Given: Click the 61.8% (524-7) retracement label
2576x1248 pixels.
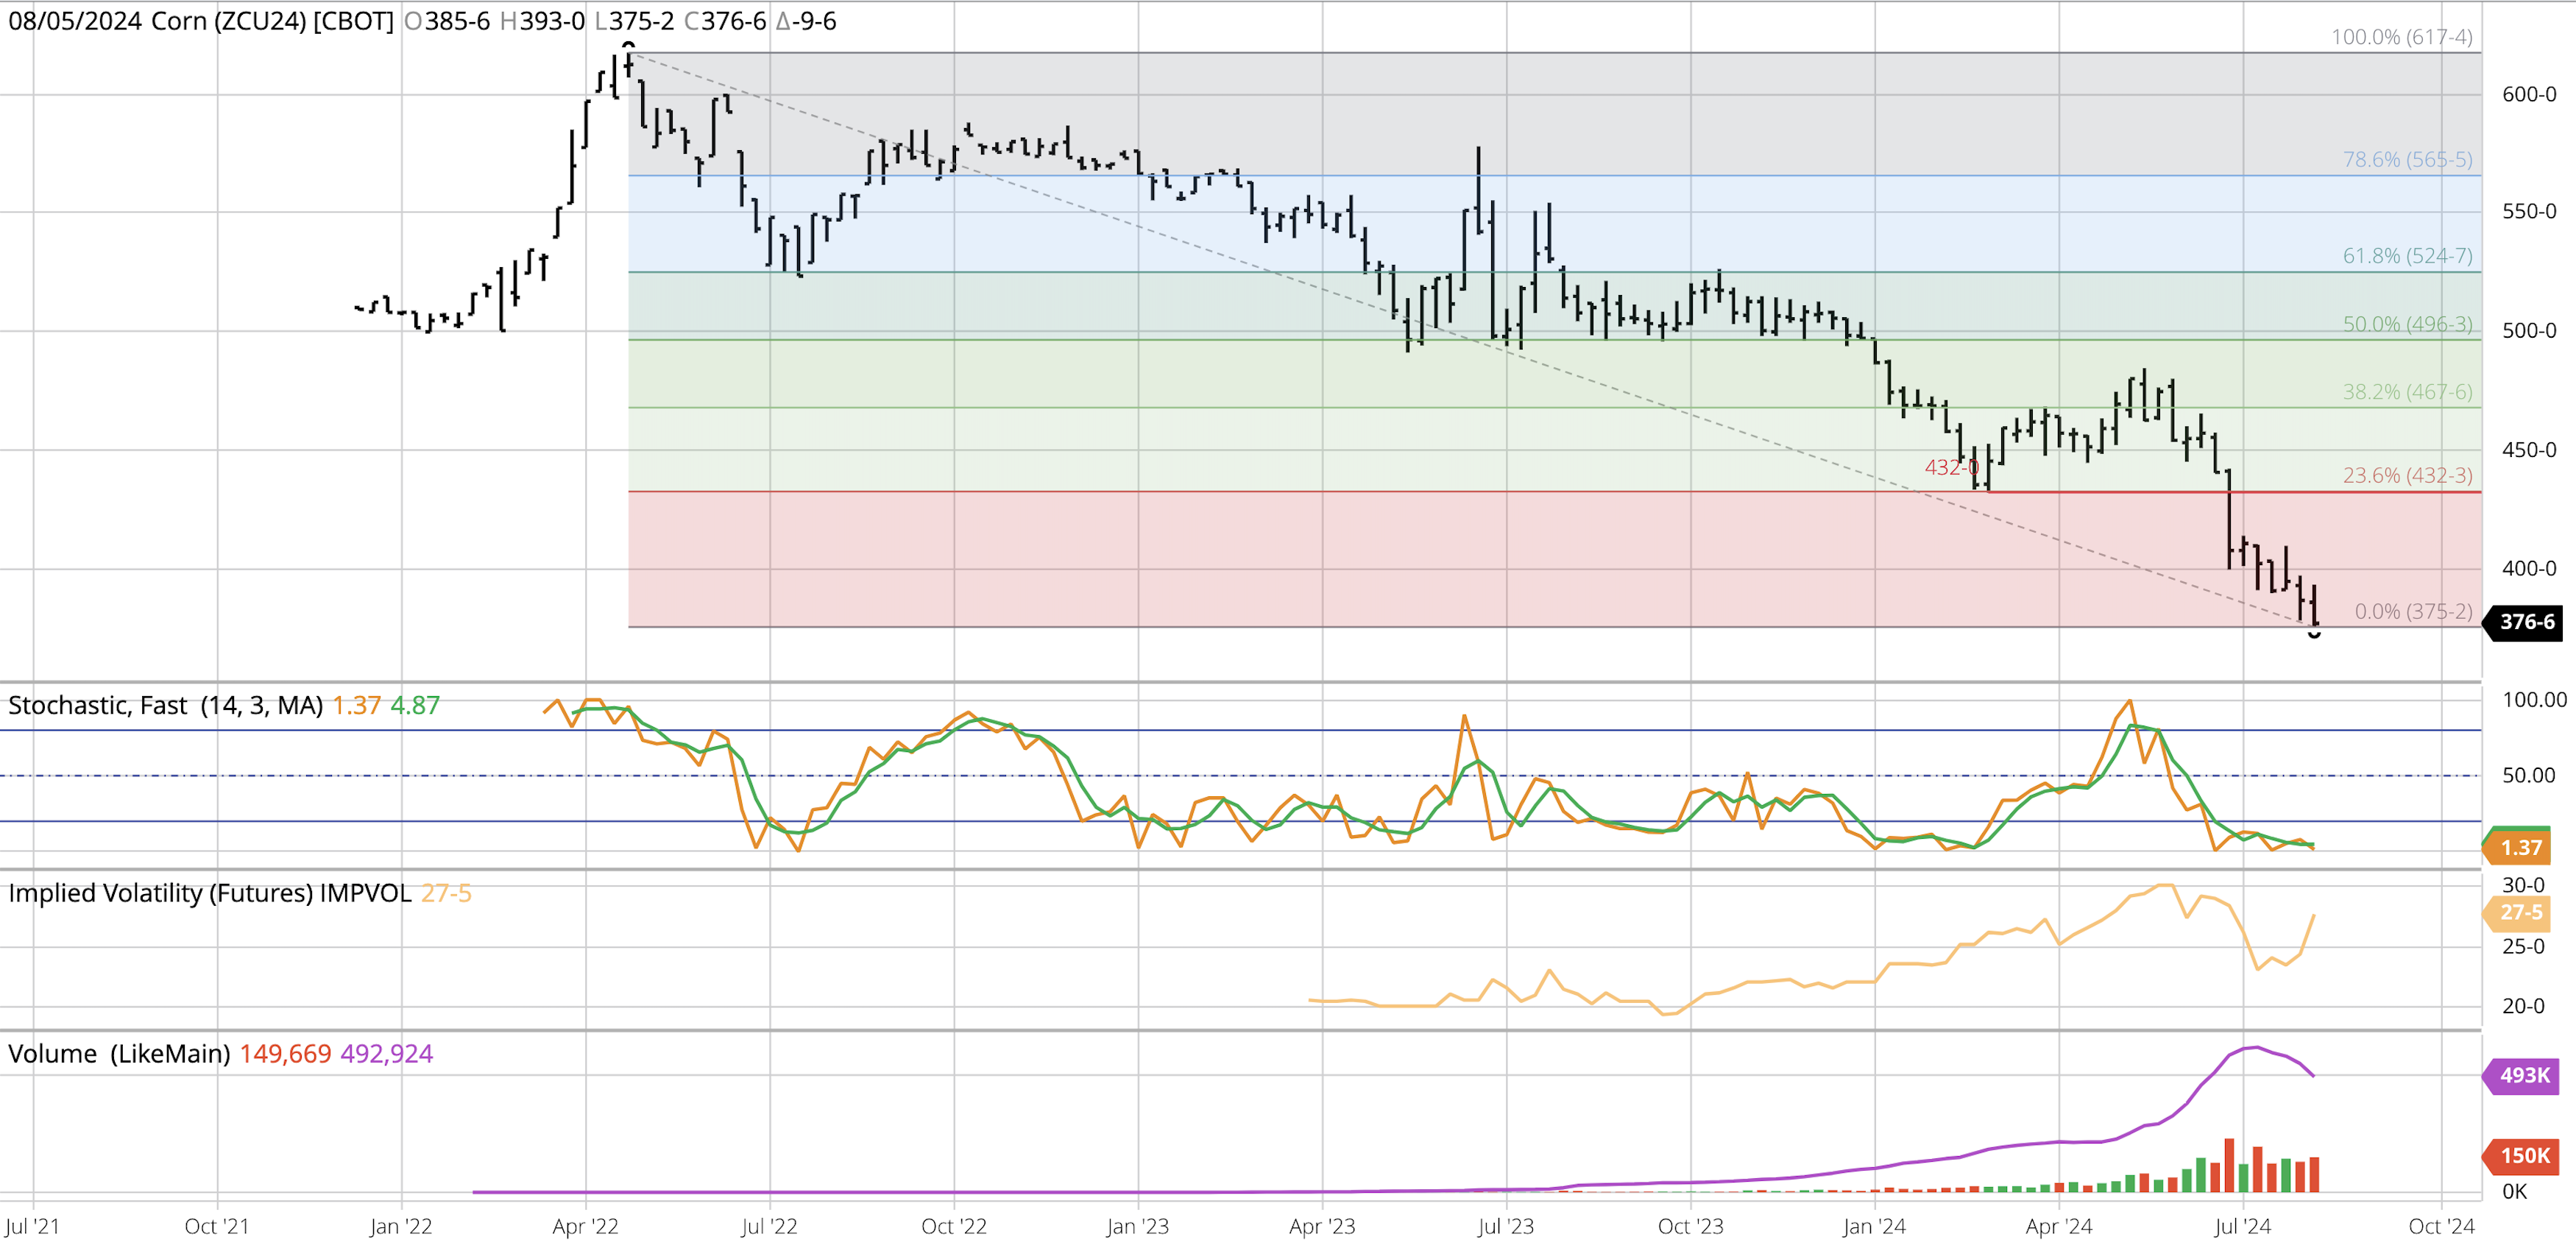Looking at the screenshot, I should [x=2407, y=255].
